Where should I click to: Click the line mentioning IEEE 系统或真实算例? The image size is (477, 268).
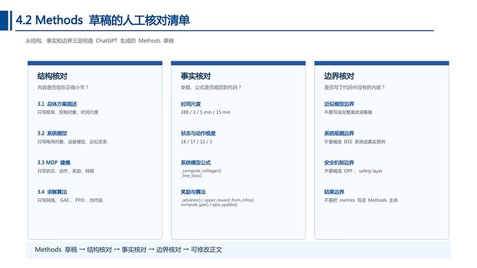point(355,142)
